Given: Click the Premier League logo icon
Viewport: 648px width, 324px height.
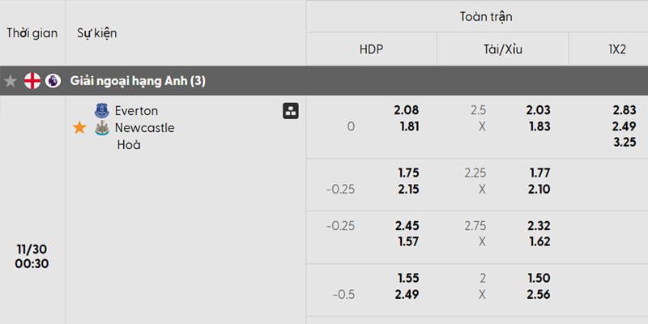Looking at the screenshot, I should pos(53,81).
